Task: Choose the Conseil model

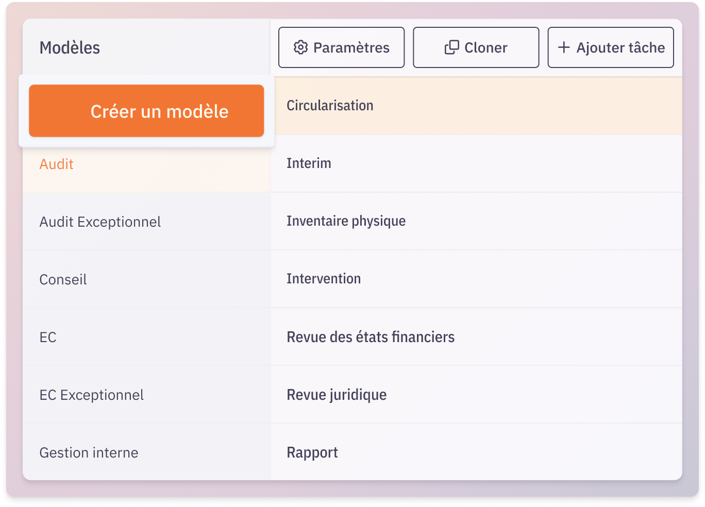Action: (x=146, y=279)
